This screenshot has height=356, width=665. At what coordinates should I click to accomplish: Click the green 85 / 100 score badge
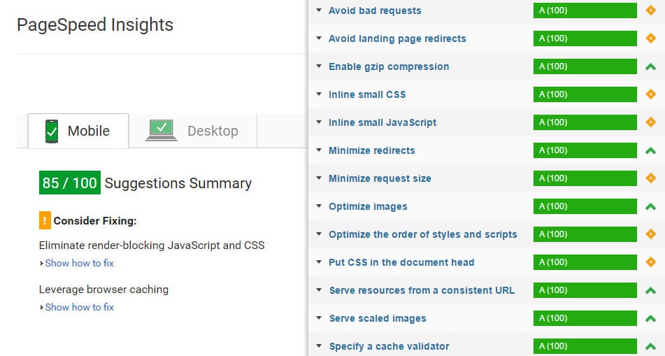pos(69,183)
